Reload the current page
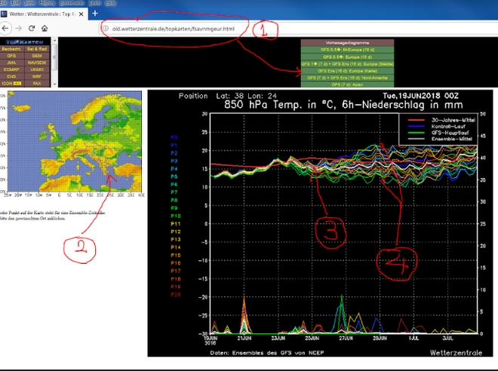498x371 pixels. 31,29
